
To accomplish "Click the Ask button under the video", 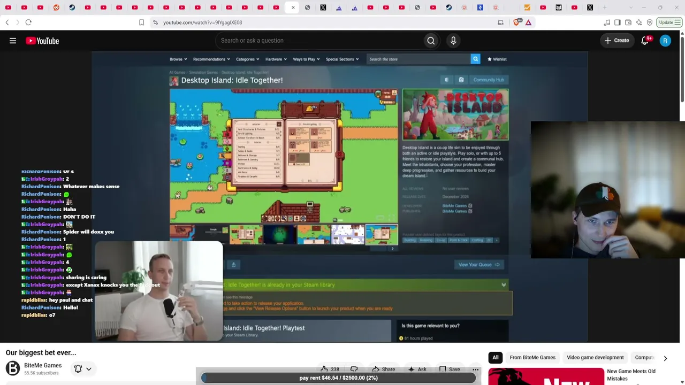I will click(417, 369).
